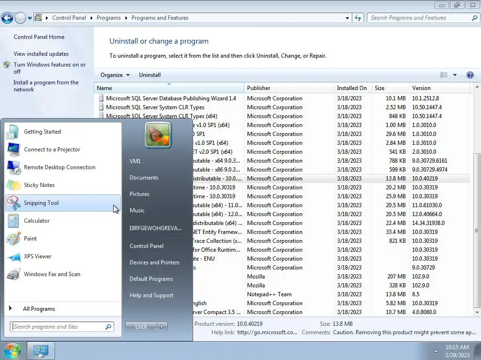Open Paint from Start menu
Viewport: 481px width, 360px height.
(63, 239)
